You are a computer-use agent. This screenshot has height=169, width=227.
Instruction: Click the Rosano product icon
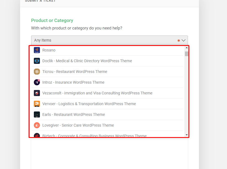point(37,50)
